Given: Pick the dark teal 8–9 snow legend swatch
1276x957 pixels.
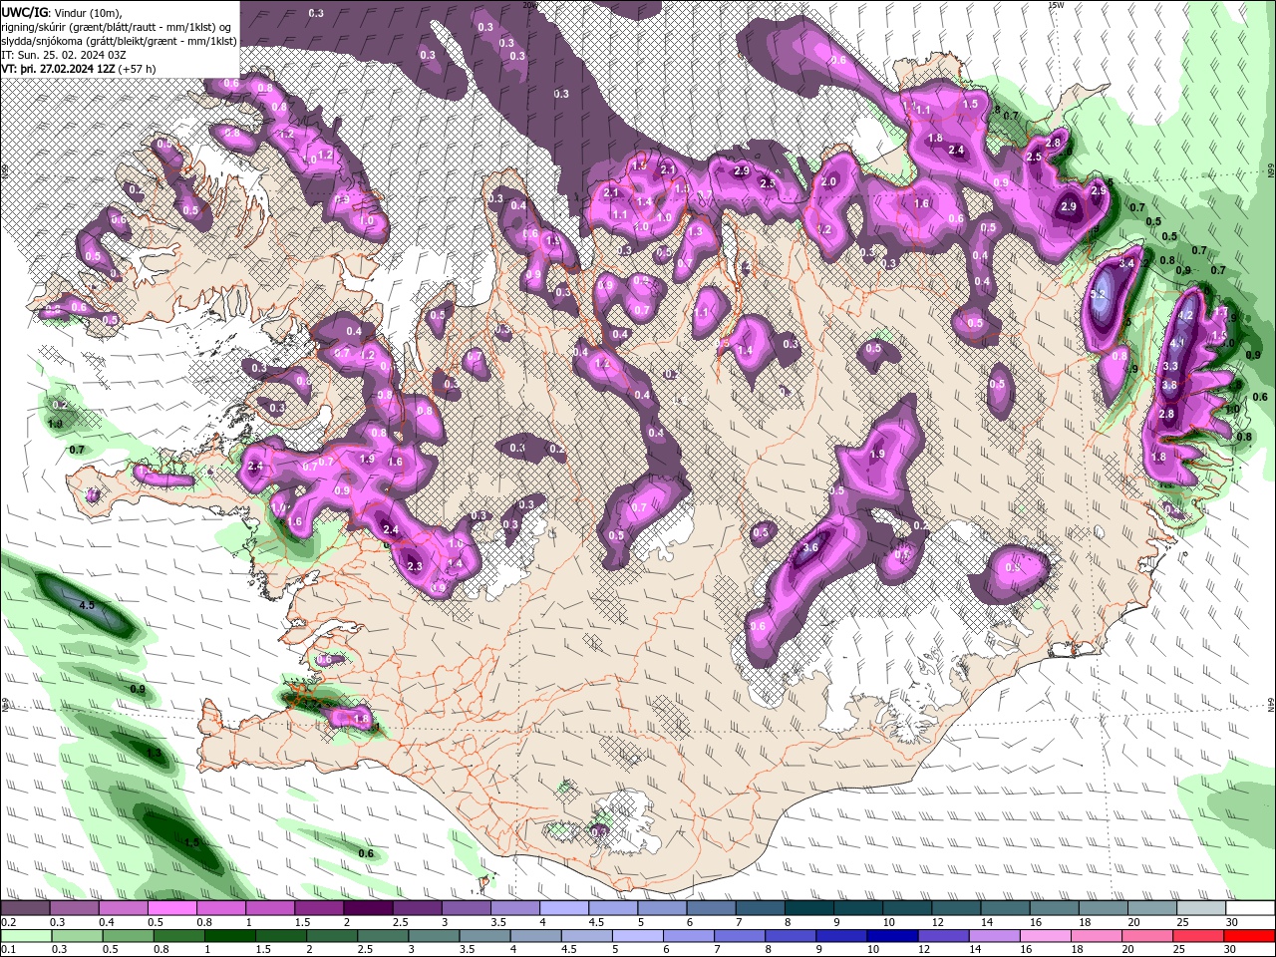Looking at the screenshot, I should pos(809,908).
